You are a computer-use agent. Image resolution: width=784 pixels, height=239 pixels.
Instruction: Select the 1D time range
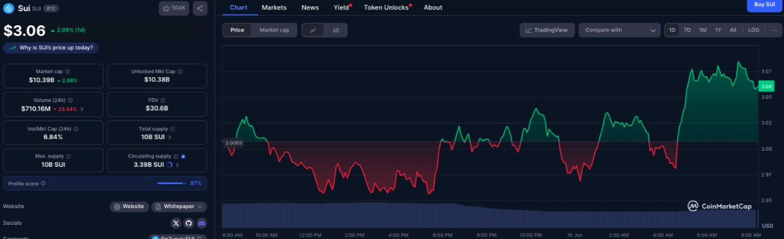[x=673, y=30]
